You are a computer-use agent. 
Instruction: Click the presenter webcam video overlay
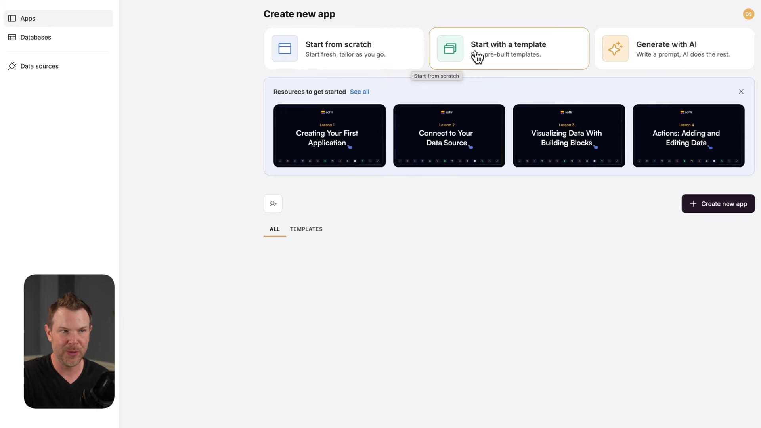point(69,341)
